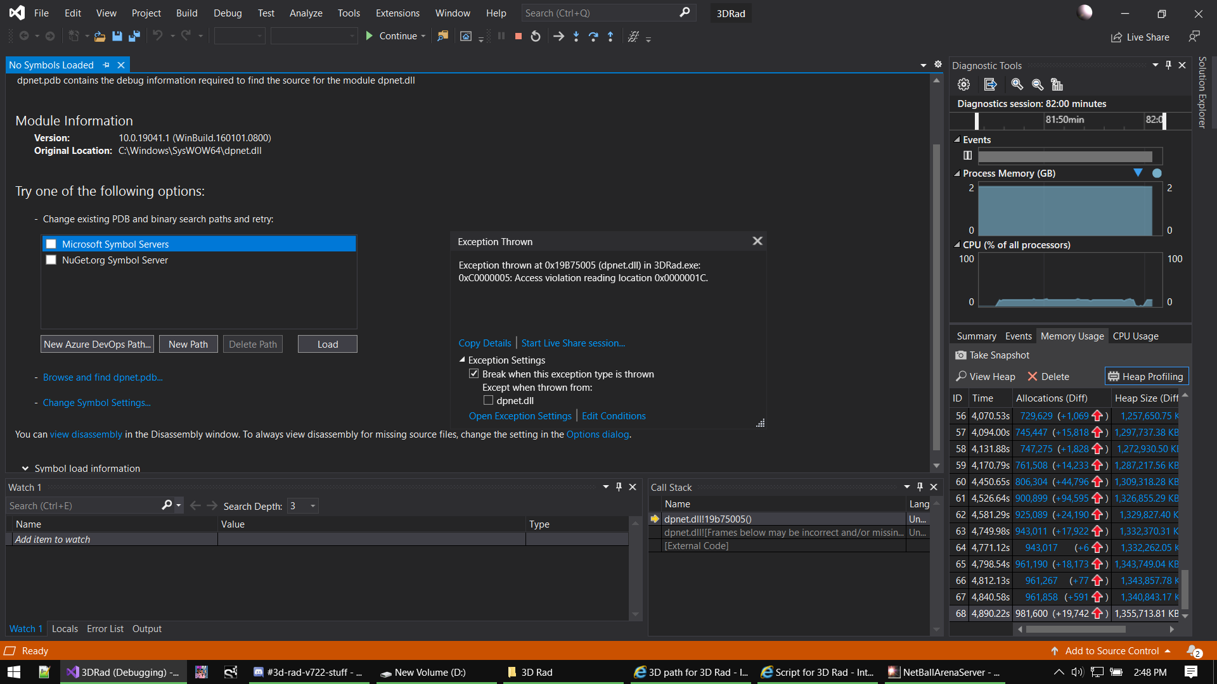Collapse the CPU (% of all processors) graph
Screen dimensions: 1217x684
pos(957,245)
